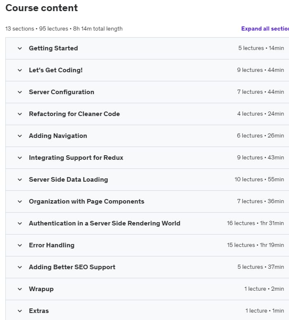Click the 10 lectures • 55min label
The image size is (289, 320).
(x=259, y=179)
